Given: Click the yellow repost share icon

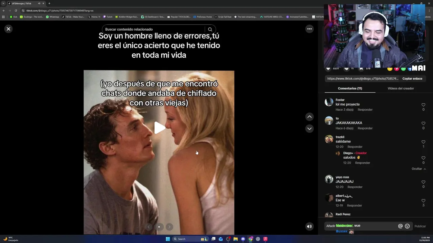Looking at the screenshot, I should pos(390,69).
